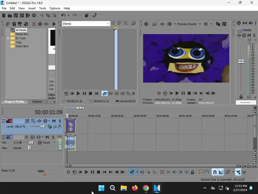Lock Master fader channels padlock
Screen dimensions: 258x194
(x=241, y=97)
